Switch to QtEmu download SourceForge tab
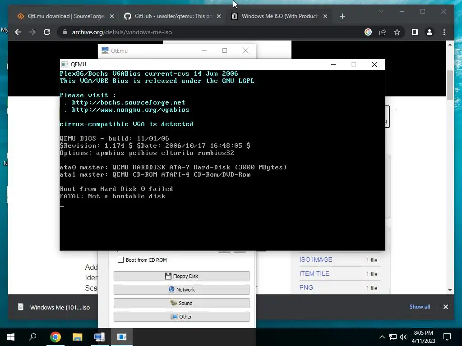This screenshot has height=346, width=462. click(65, 16)
